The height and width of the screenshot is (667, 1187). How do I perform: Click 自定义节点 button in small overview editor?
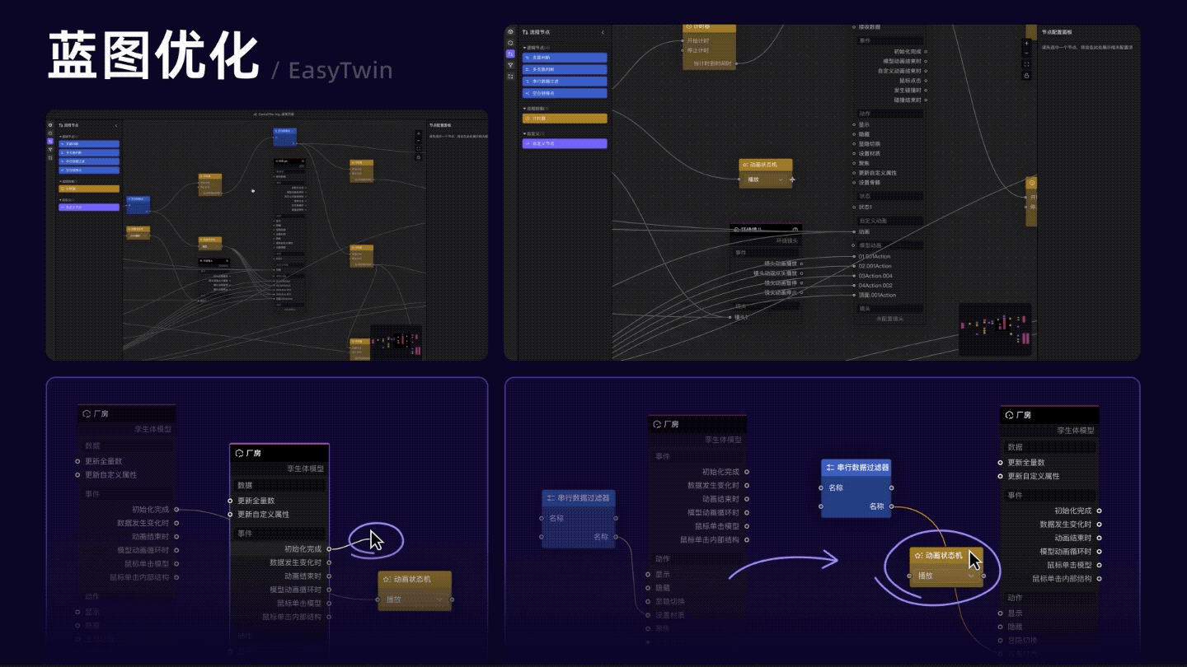point(89,208)
